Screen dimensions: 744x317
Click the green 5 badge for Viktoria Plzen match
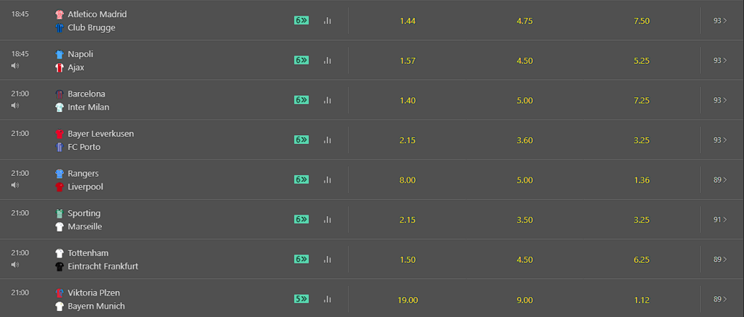301,299
